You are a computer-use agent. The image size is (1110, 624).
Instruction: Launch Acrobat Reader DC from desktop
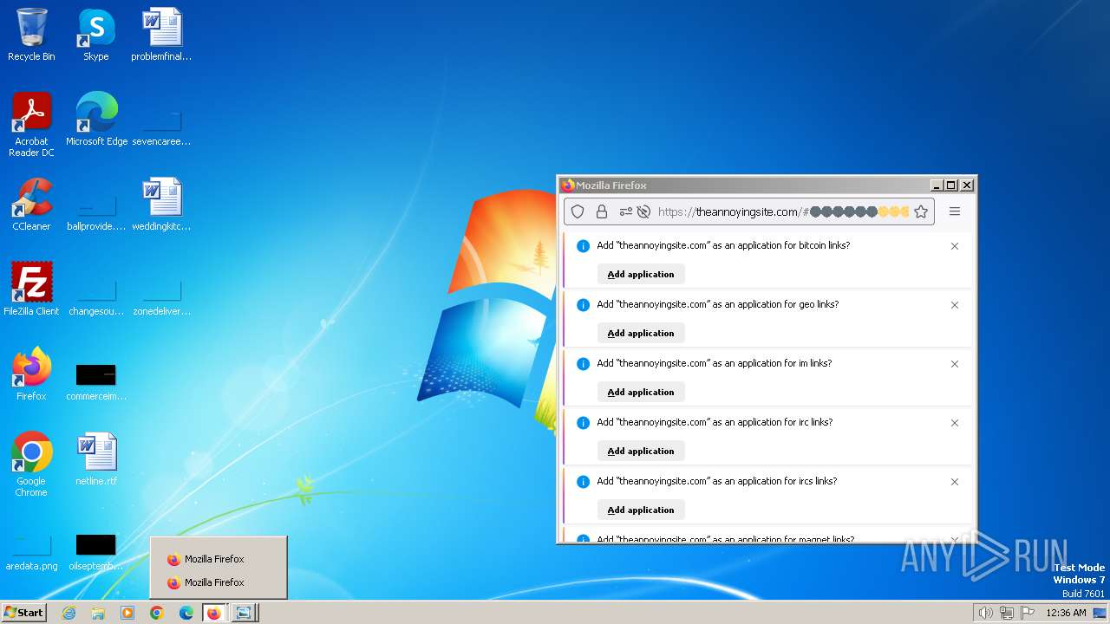(x=31, y=125)
